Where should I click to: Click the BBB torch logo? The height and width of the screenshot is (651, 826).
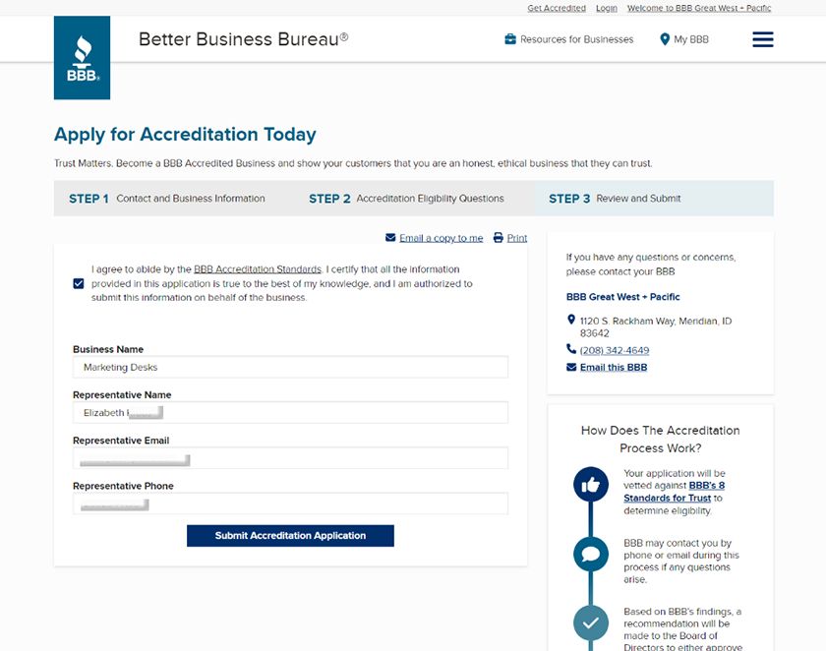pyautogui.click(x=83, y=57)
